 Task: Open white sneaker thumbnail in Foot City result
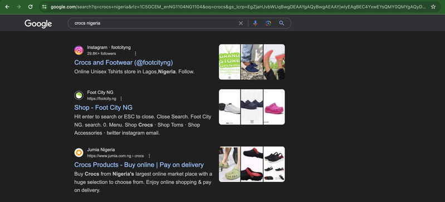coord(229,107)
